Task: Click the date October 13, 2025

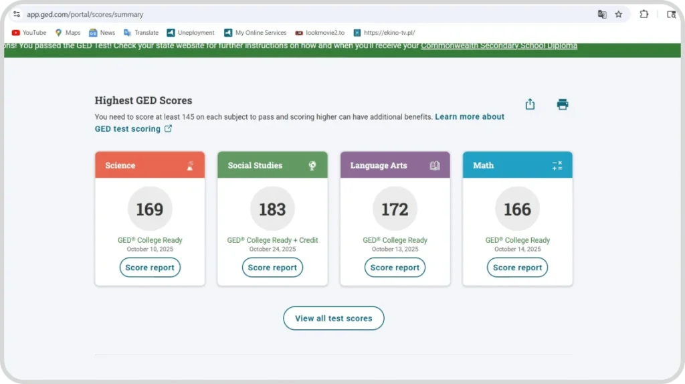Action: tap(395, 249)
